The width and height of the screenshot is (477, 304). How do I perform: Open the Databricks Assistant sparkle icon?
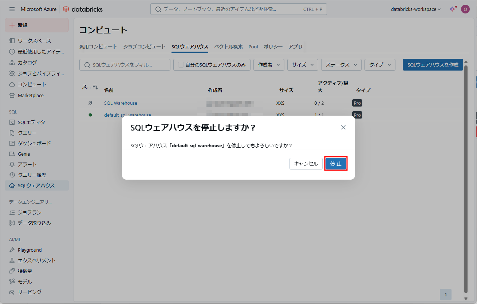point(452,9)
